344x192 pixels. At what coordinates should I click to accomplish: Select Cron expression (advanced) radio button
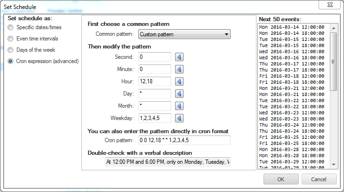point(11,61)
